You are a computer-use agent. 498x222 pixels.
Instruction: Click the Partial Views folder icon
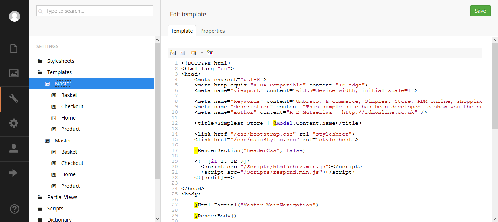tap(40, 197)
